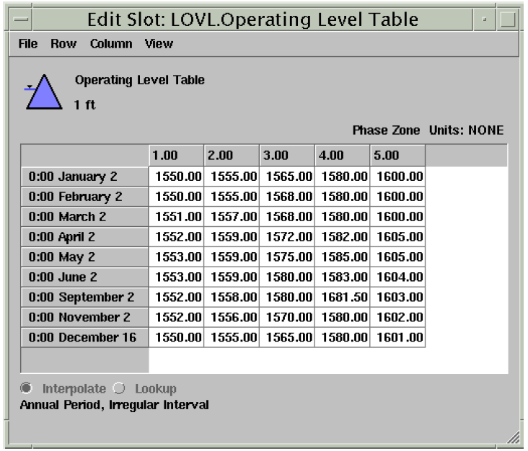
Task: Click the square button at title bar right
Action: point(508,19)
